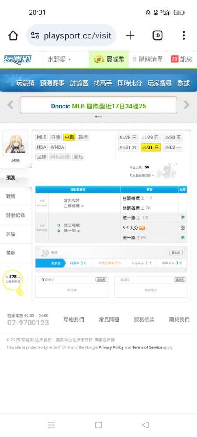This screenshot has width=197, height=437.
Task: Show previous banner with left arrow
Action: pyautogui.click(x=11, y=105)
